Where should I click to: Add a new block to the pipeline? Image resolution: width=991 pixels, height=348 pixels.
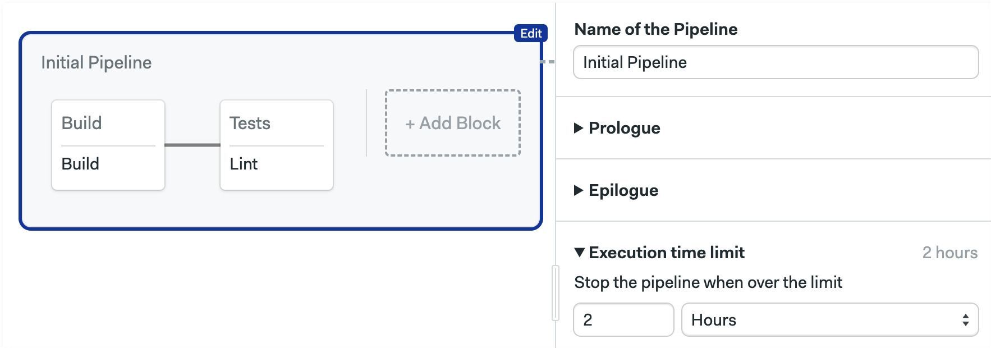click(x=453, y=123)
